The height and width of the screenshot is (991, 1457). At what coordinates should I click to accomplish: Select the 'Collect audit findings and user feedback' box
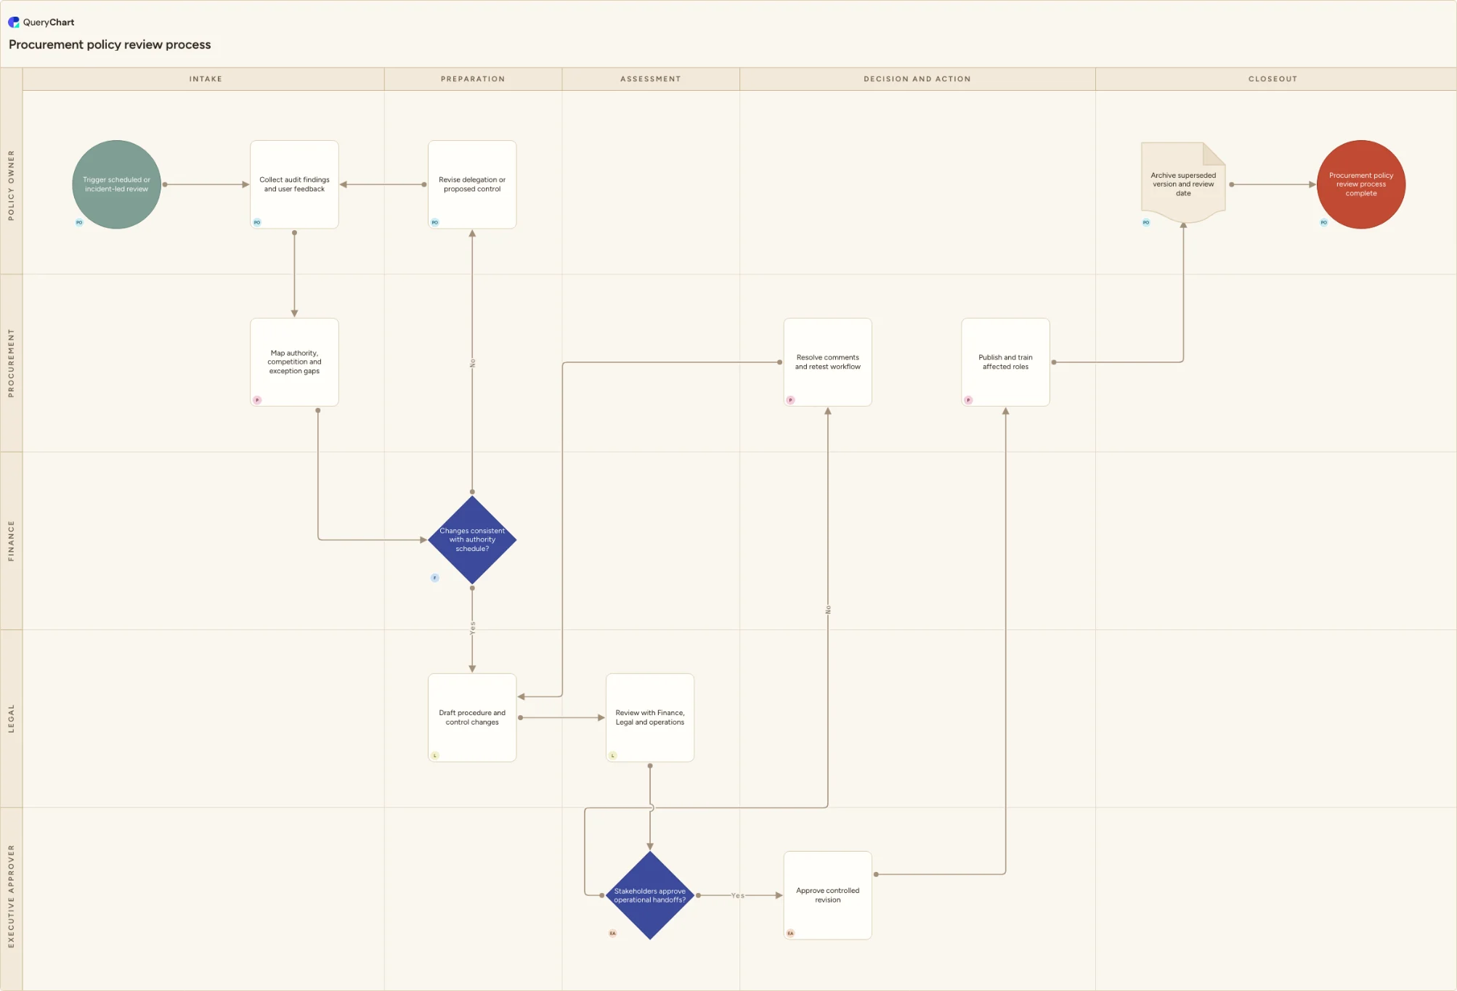[294, 184]
